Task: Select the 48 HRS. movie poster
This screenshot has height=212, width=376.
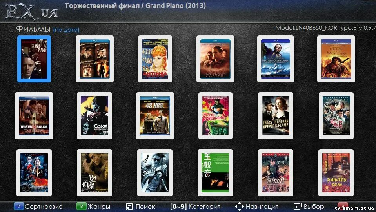Action: (155, 116)
